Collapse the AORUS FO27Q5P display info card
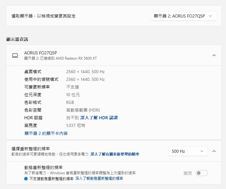This screenshot has width=226, height=189. (214, 55)
